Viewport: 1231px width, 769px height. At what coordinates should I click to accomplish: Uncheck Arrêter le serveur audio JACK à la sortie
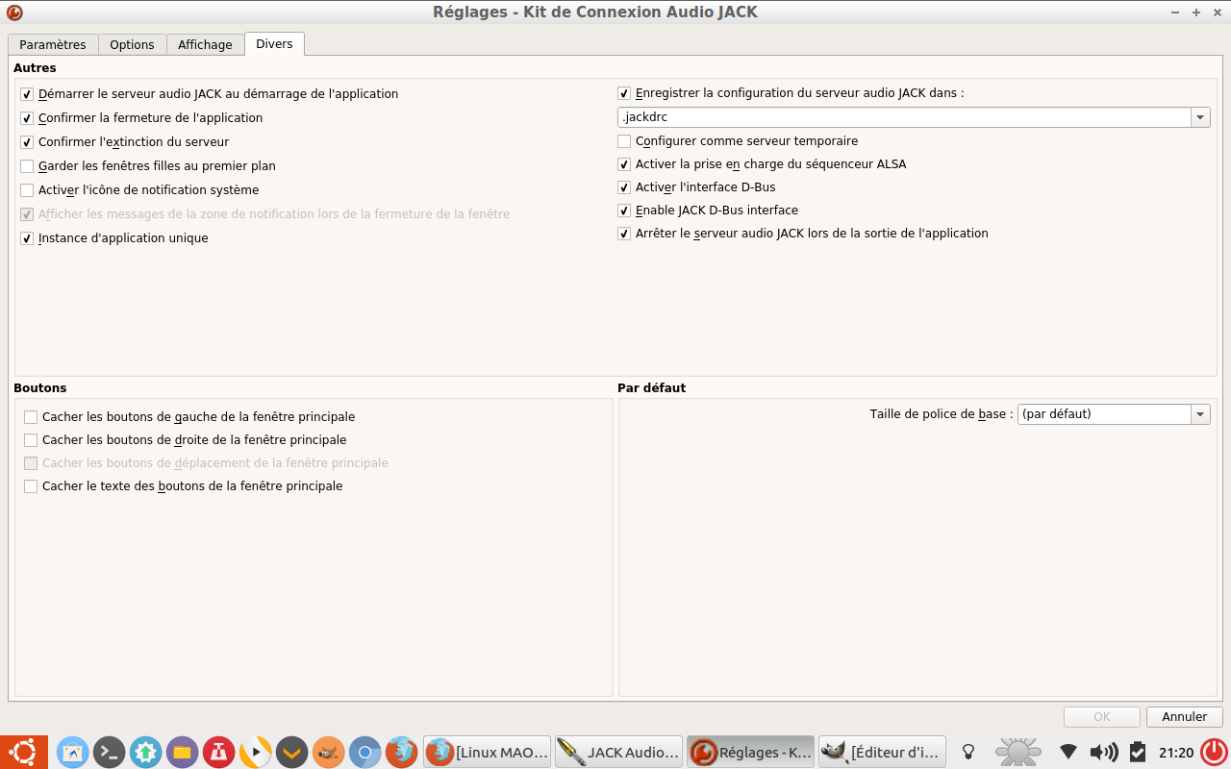coord(624,234)
